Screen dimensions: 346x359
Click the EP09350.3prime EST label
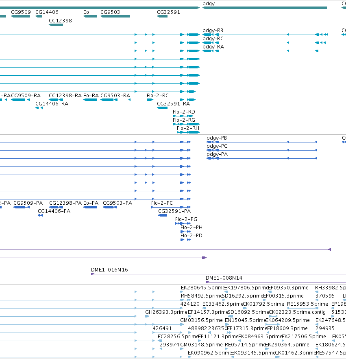(288, 288)
